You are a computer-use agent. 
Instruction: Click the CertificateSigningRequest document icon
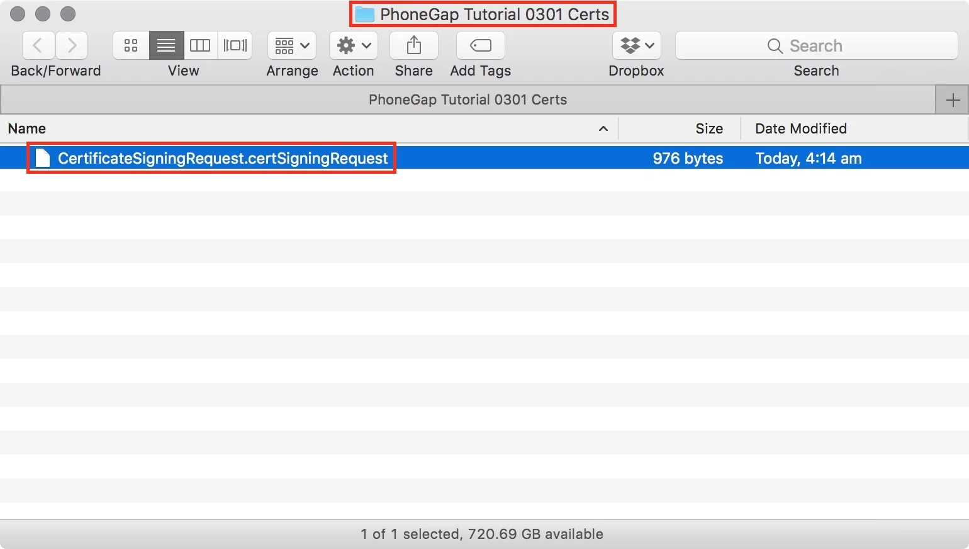point(42,158)
